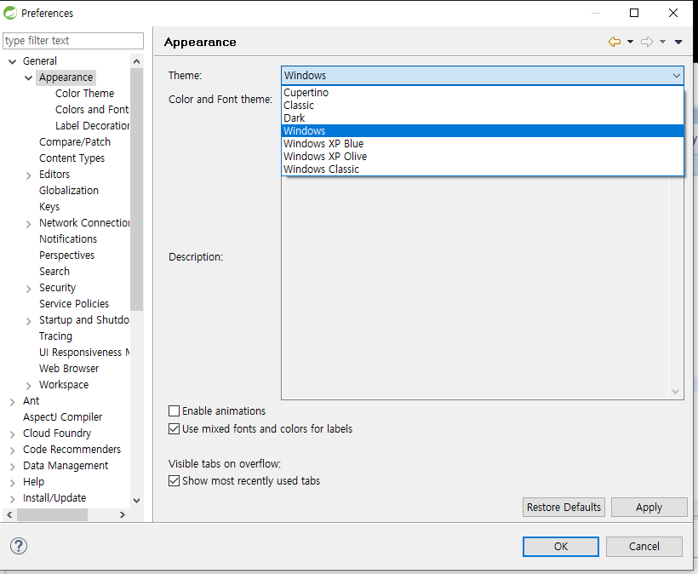Expand the Data Management node
698x574 pixels.
[x=13, y=467]
